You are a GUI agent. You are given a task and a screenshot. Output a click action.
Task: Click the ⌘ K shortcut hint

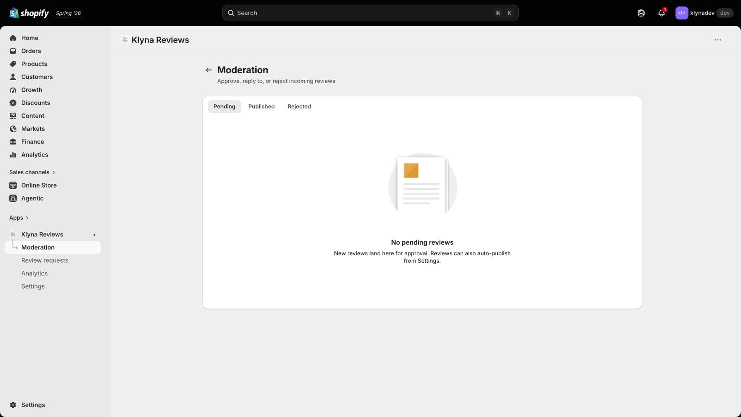click(504, 13)
